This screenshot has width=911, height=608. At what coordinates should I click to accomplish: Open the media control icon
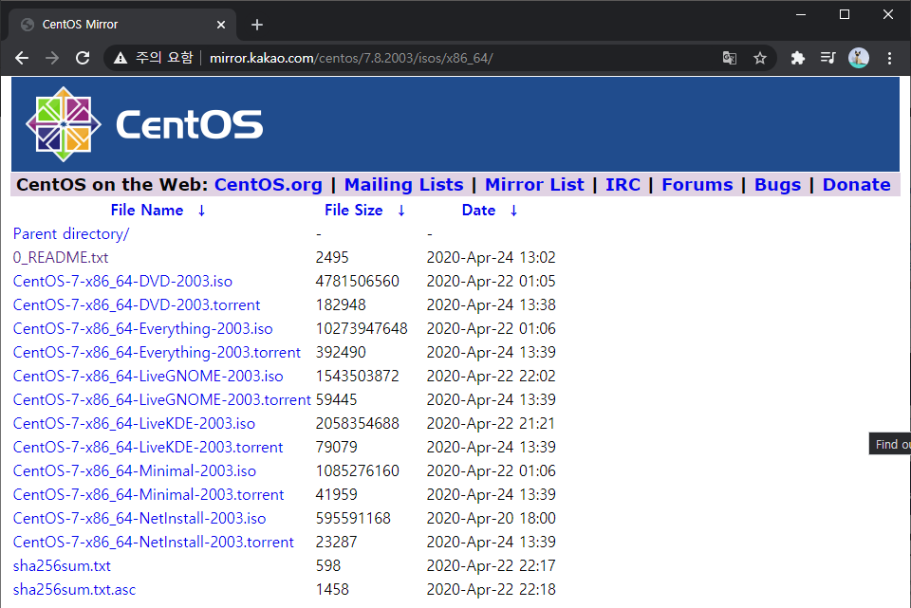pyautogui.click(x=827, y=58)
